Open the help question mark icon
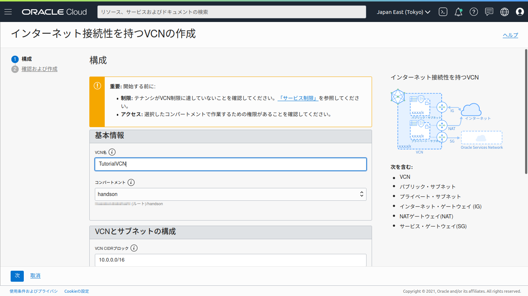The image size is (528, 296). pos(474,12)
